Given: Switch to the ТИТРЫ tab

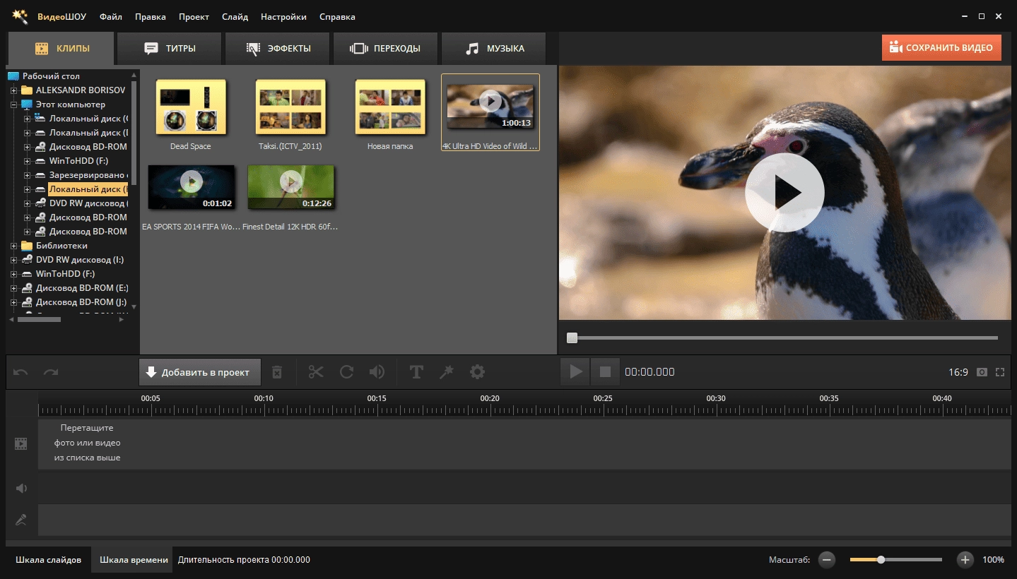Looking at the screenshot, I should pyautogui.click(x=170, y=49).
